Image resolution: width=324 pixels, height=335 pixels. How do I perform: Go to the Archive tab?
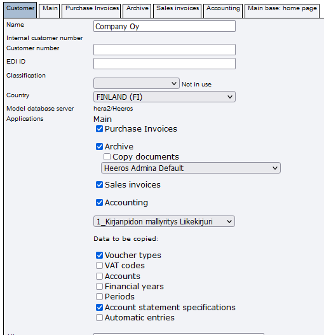coord(137,10)
